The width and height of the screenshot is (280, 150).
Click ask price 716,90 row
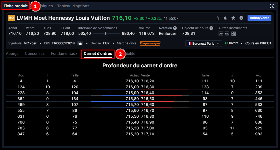[x=148, y=122]
